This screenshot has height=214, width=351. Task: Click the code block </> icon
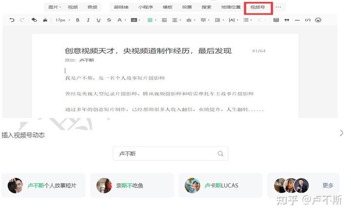[308, 20]
